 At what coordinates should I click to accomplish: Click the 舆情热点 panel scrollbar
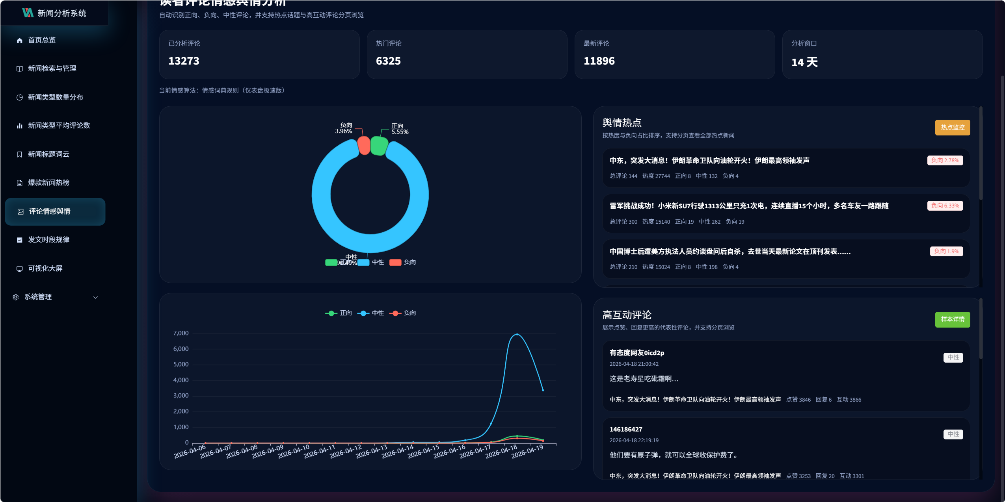981,154
